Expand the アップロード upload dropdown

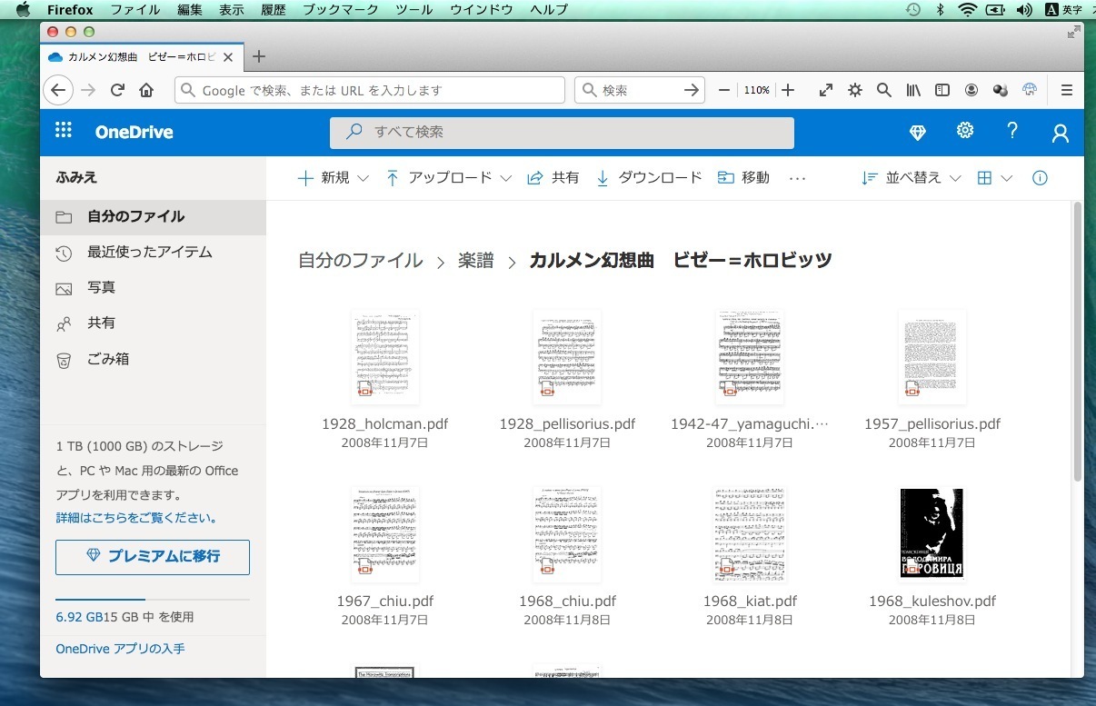click(449, 178)
